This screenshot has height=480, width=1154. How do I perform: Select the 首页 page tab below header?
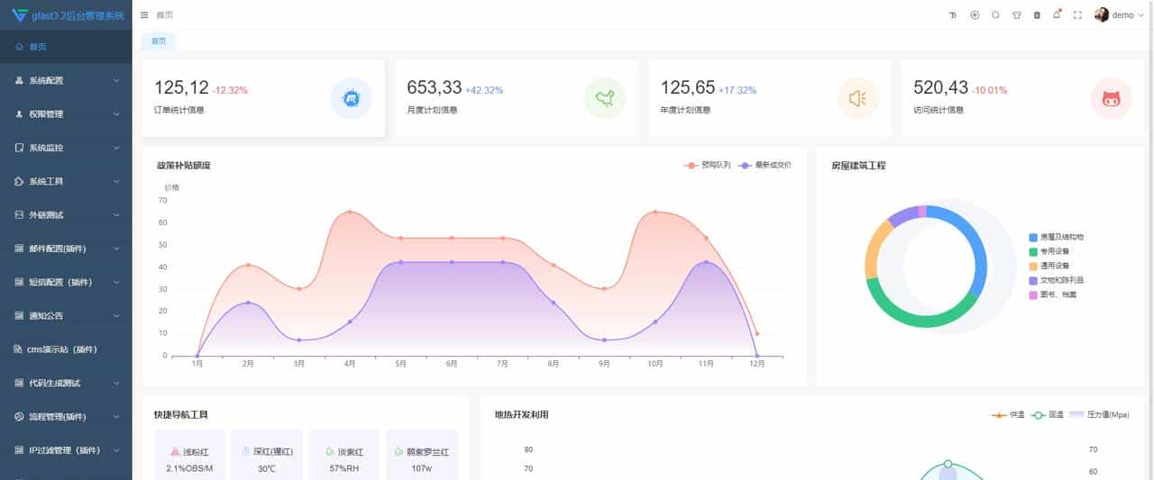tap(159, 41)
